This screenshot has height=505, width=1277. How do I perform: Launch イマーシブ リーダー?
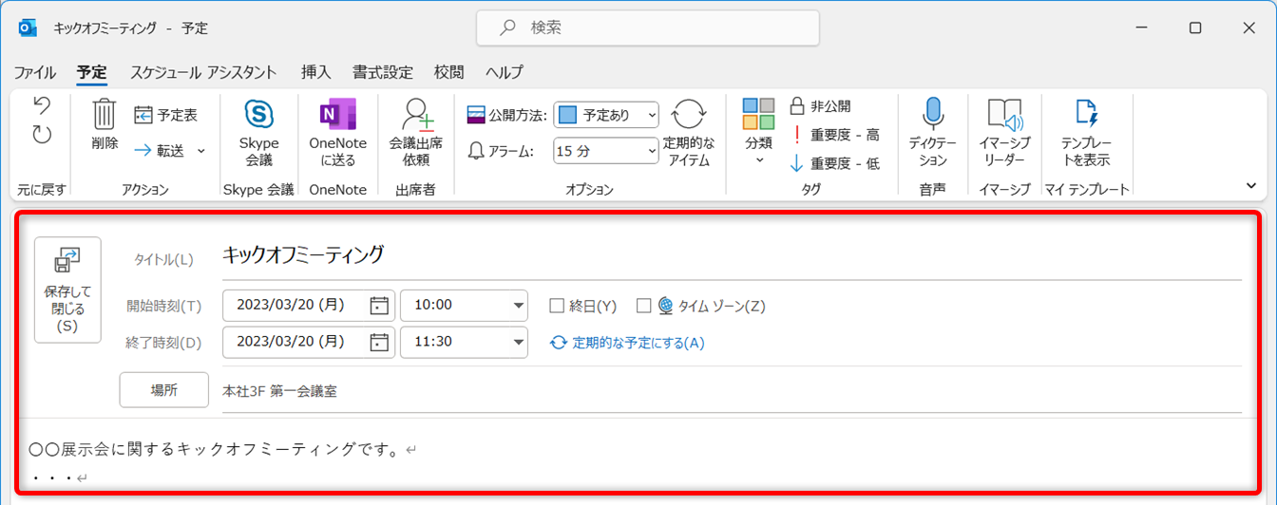click(x=1004, y=116)
